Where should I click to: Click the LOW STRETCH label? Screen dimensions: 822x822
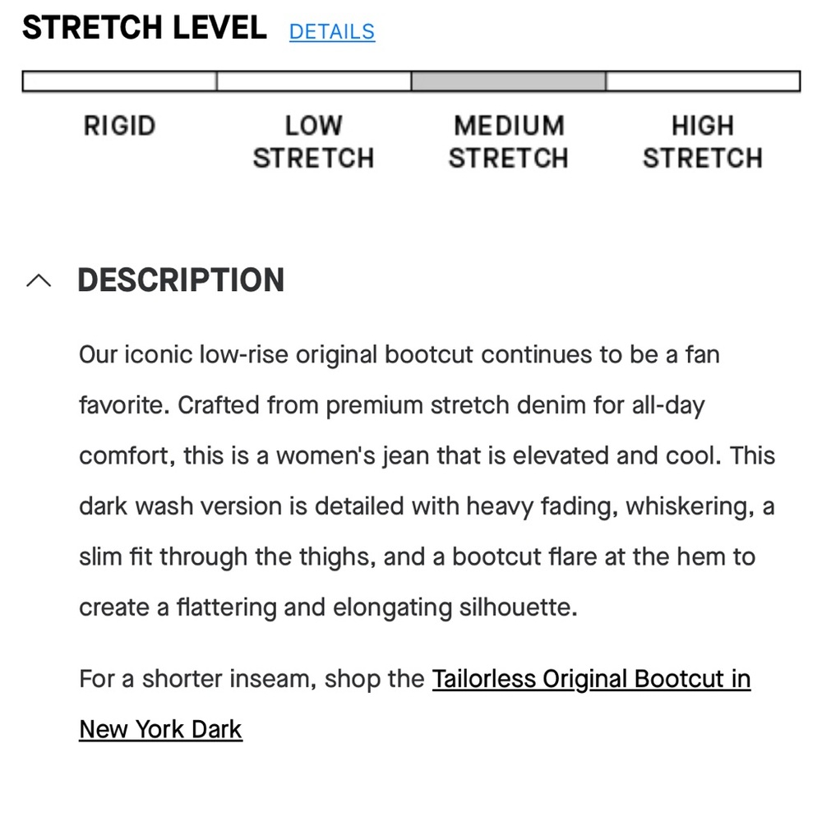tap(313, 142)
